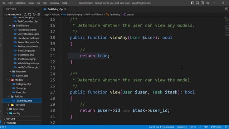Click 'app' in breadcrumb

pos(47,14)
